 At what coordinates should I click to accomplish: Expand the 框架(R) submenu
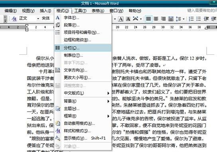coord(83,116)
